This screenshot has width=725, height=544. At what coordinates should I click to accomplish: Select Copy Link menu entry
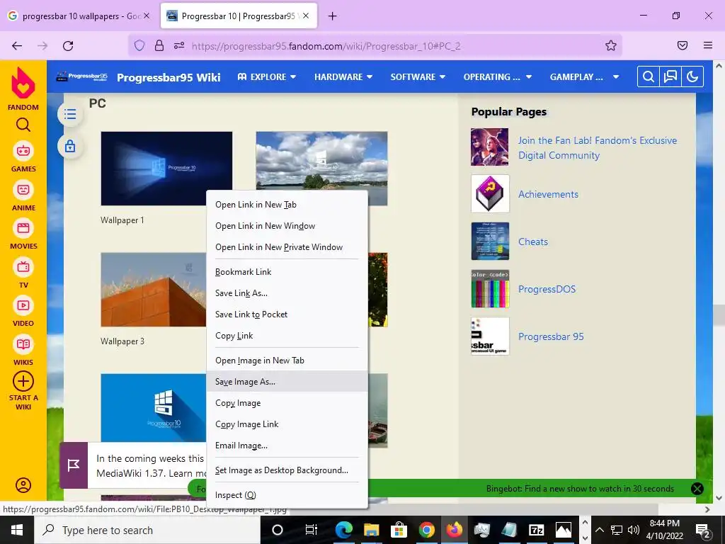(287, 336)
